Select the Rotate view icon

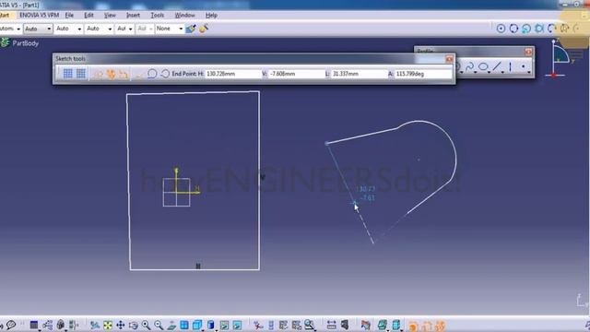[x=133, y=325]
